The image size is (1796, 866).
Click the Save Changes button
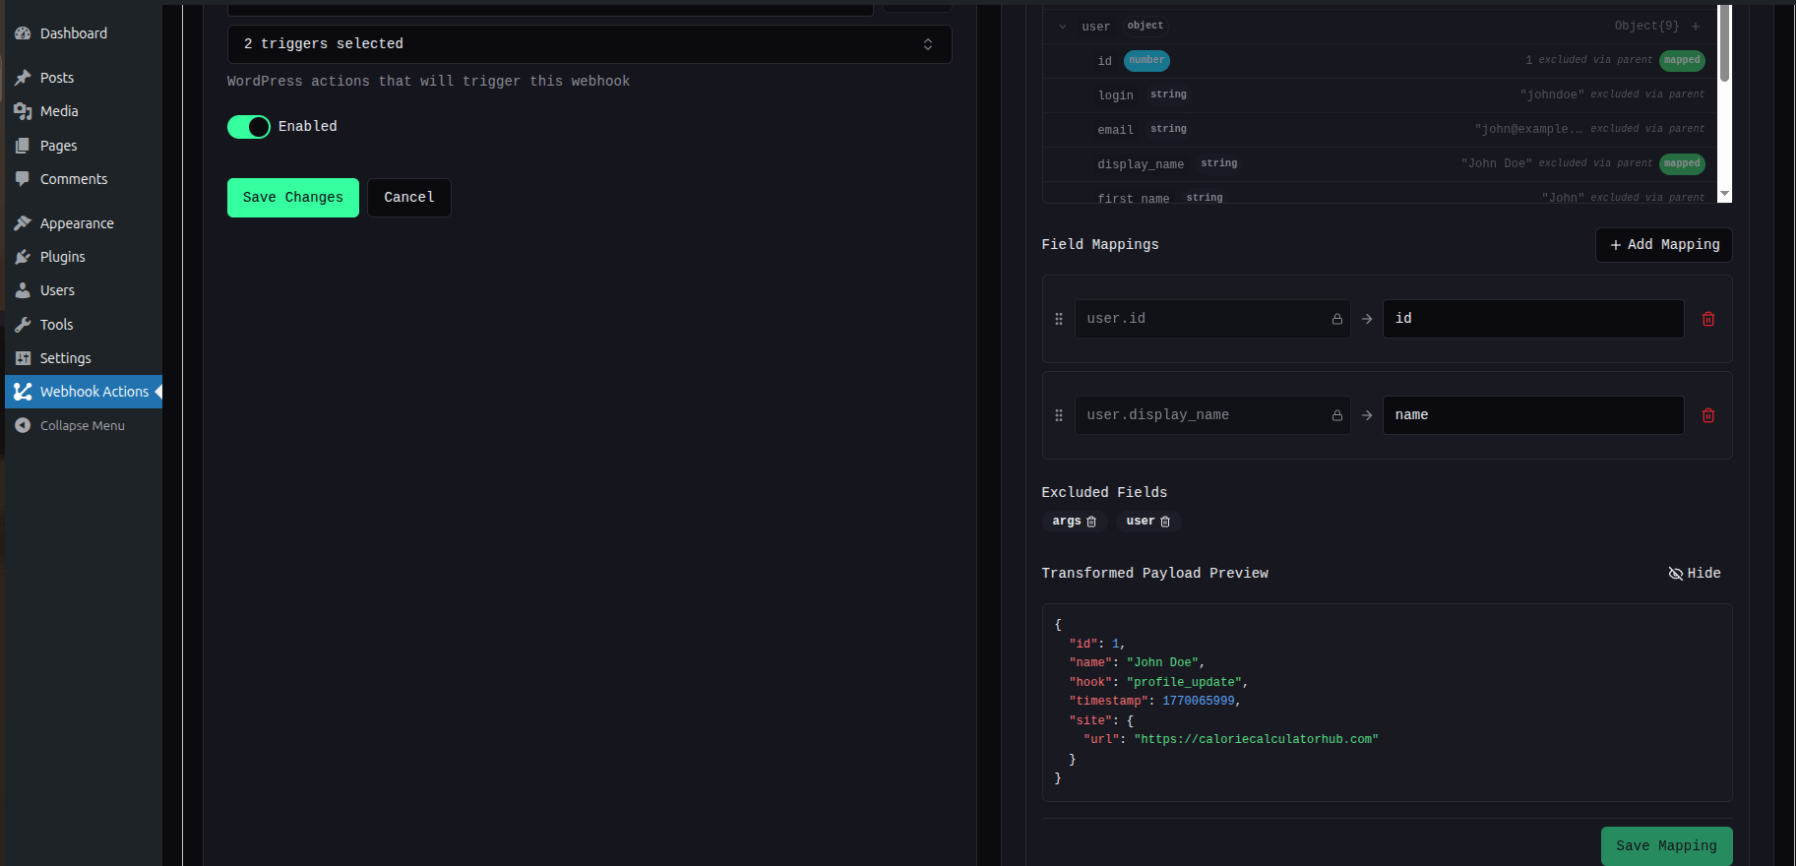click(292, 198)
